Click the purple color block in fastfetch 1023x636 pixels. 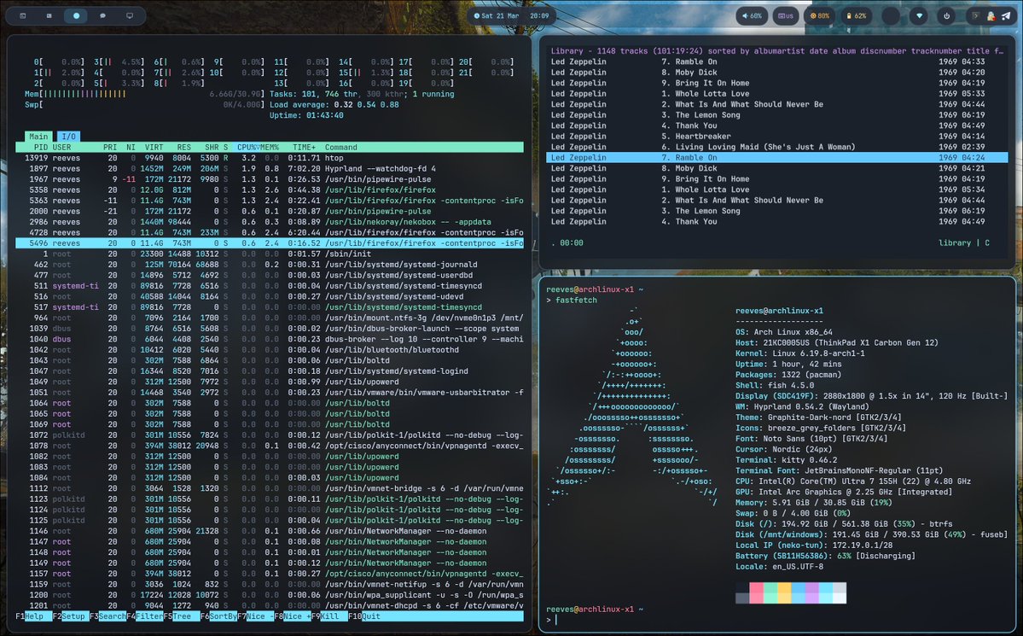coord(811,593)
